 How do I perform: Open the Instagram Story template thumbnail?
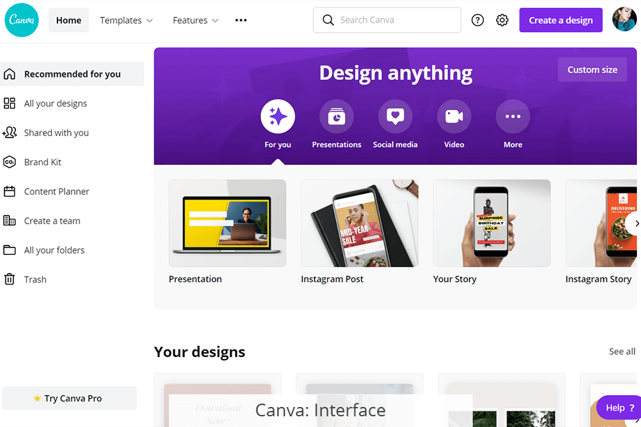click(601, 223)
